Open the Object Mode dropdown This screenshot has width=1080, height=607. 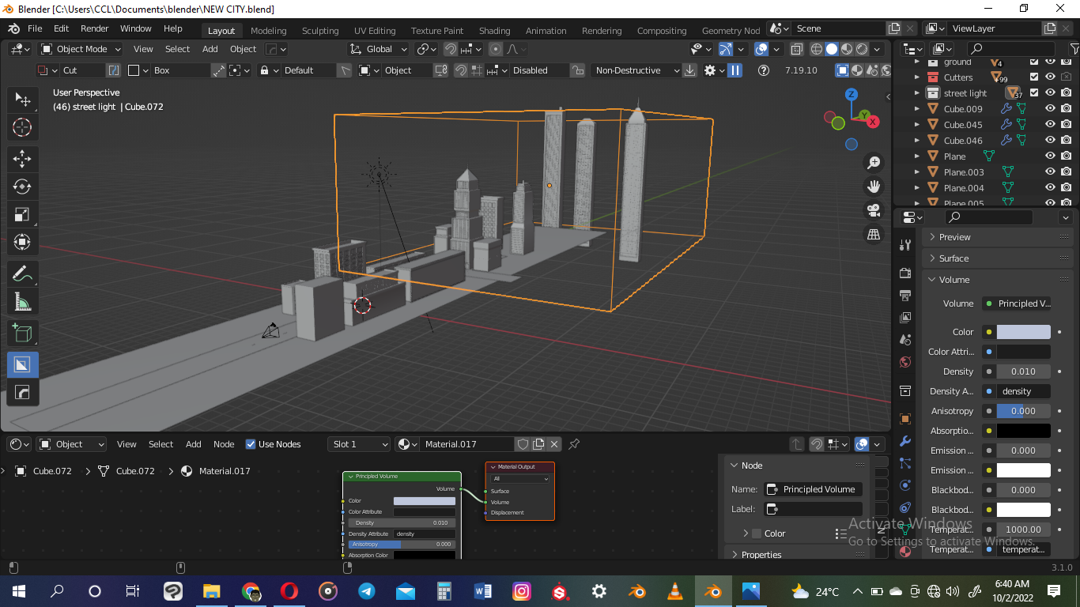point(80,49)
